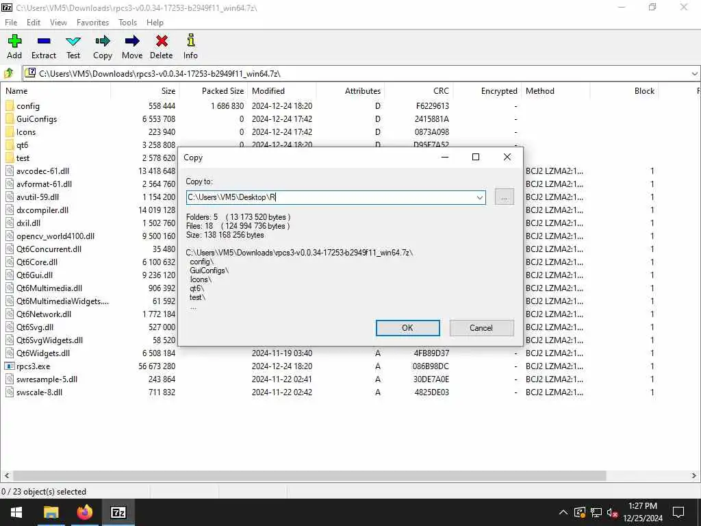Screen dimensions: 701x526
Task: Open Windows Start menu
Action: pyautogui.click(x=16, y=512)
